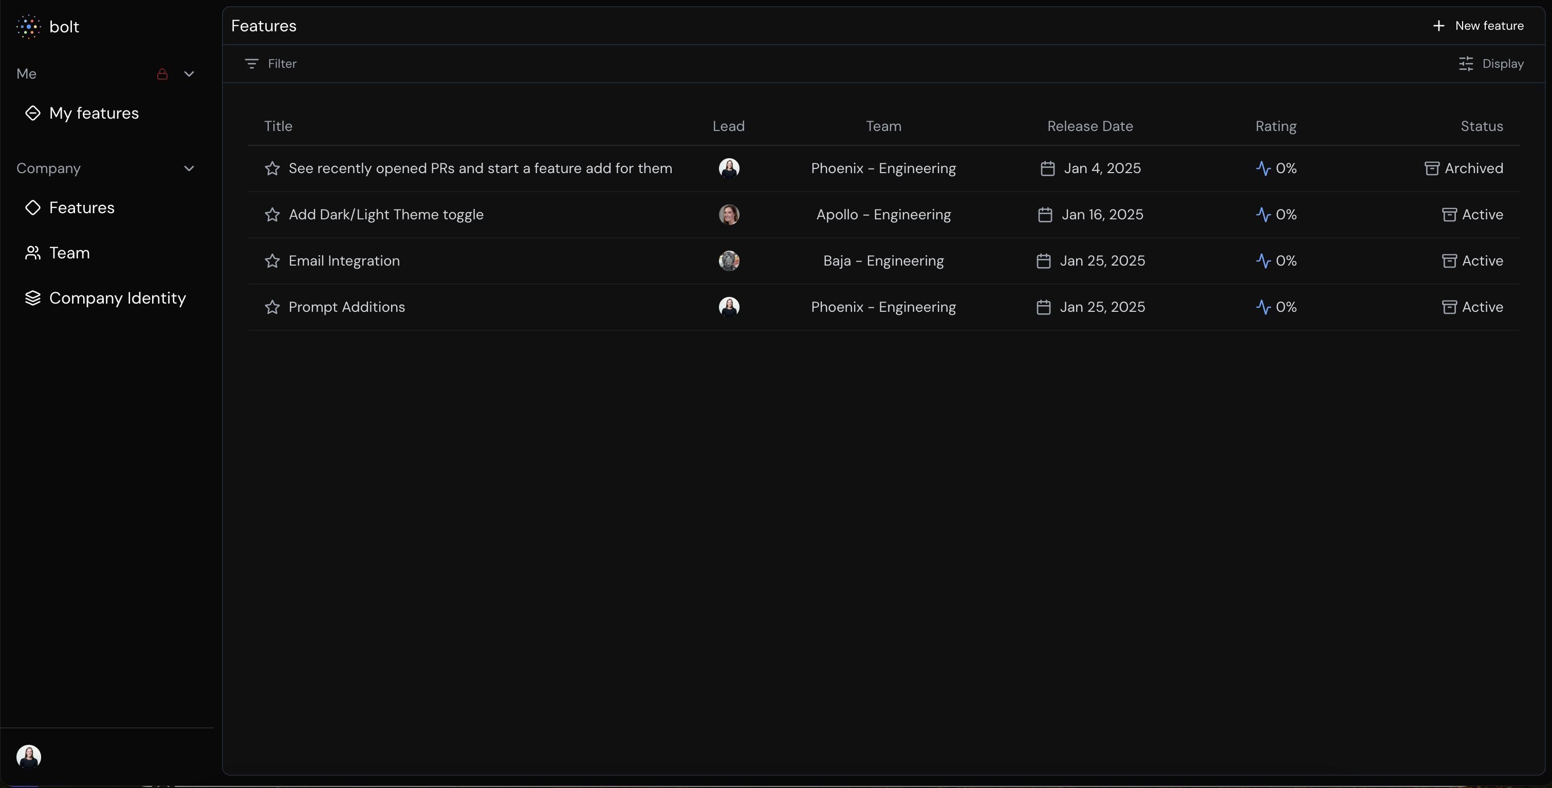This screenshot has height=788, width=1552.
Task: Collapse the Company section chevron
Action: click(189, 168)
